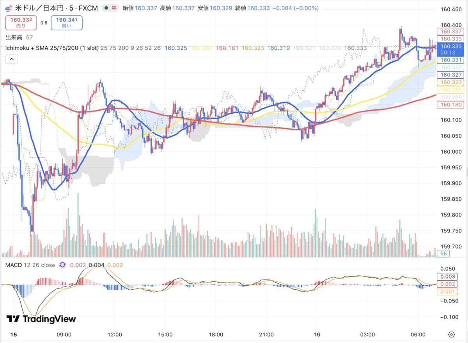Click the 21:00 time axis label

pyautogui.click(x=266, y=334)
